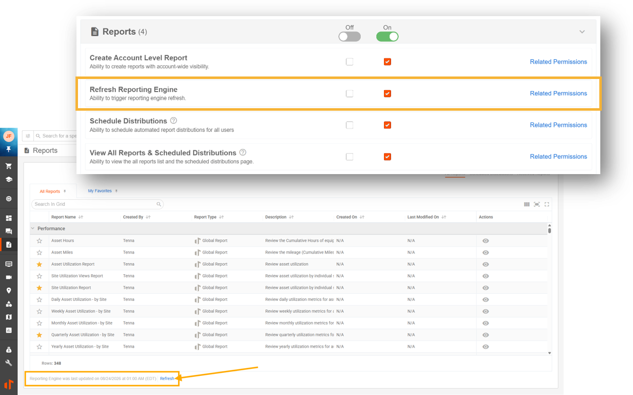Collapse the Reports permissions section chevron
The width and height of the screenshot is (633, 395).
(582, 32)
